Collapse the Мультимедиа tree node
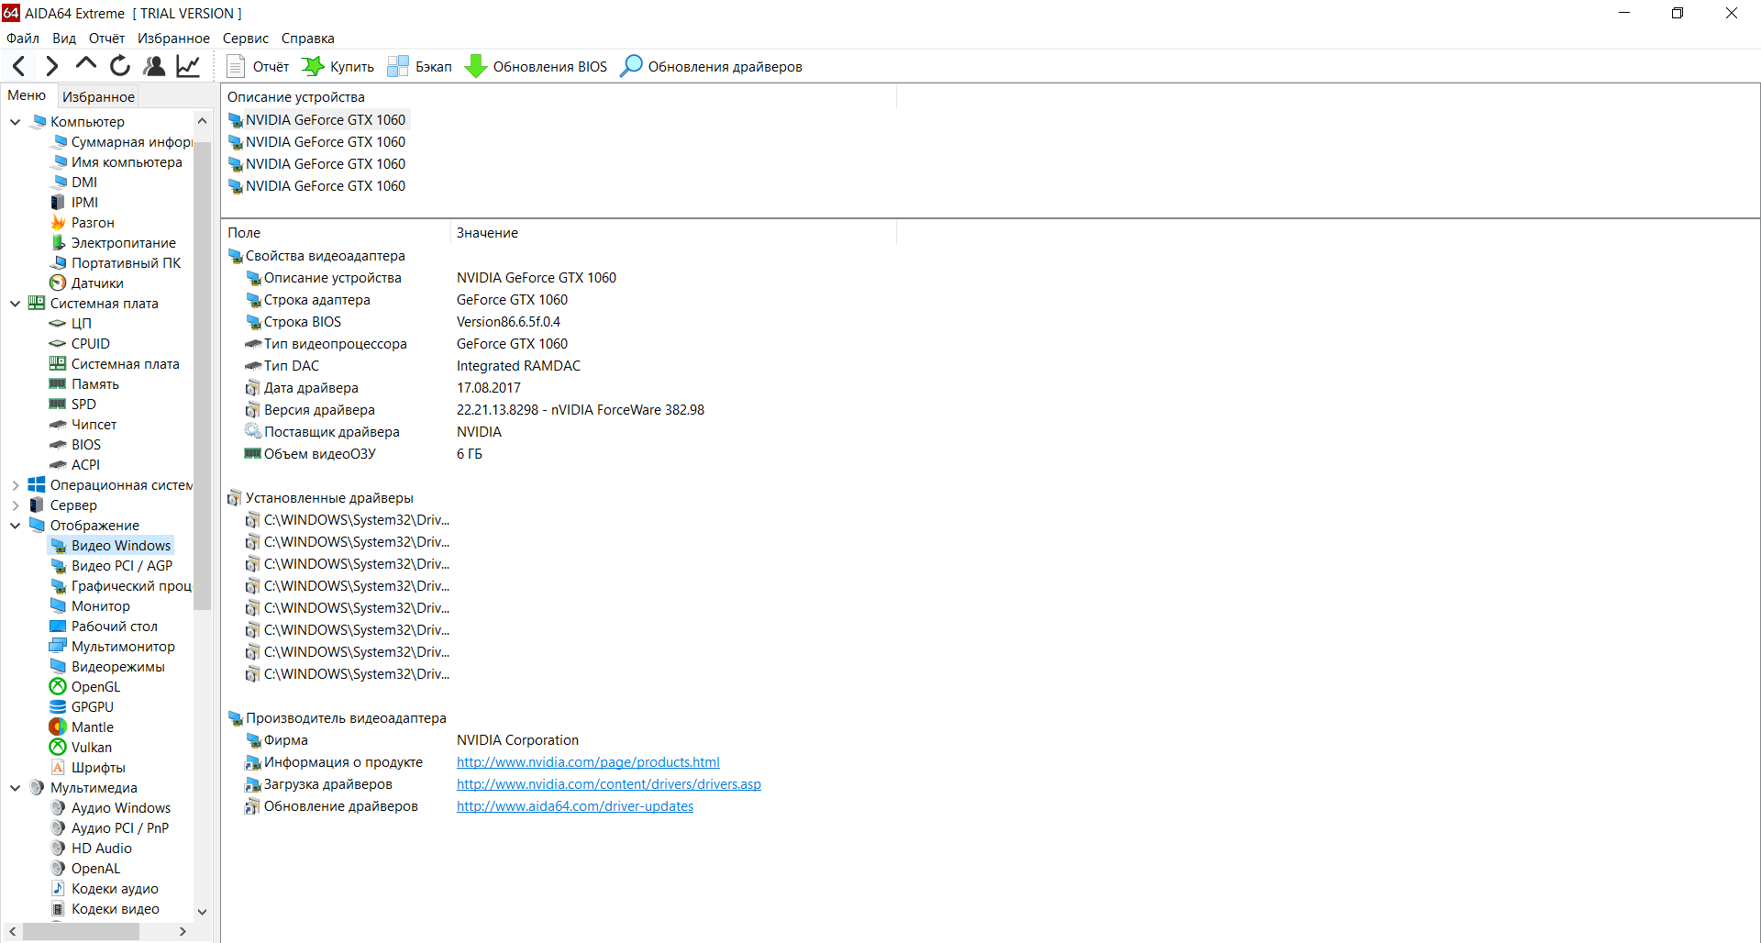The image size is (1761, 943). click(16, 788)
